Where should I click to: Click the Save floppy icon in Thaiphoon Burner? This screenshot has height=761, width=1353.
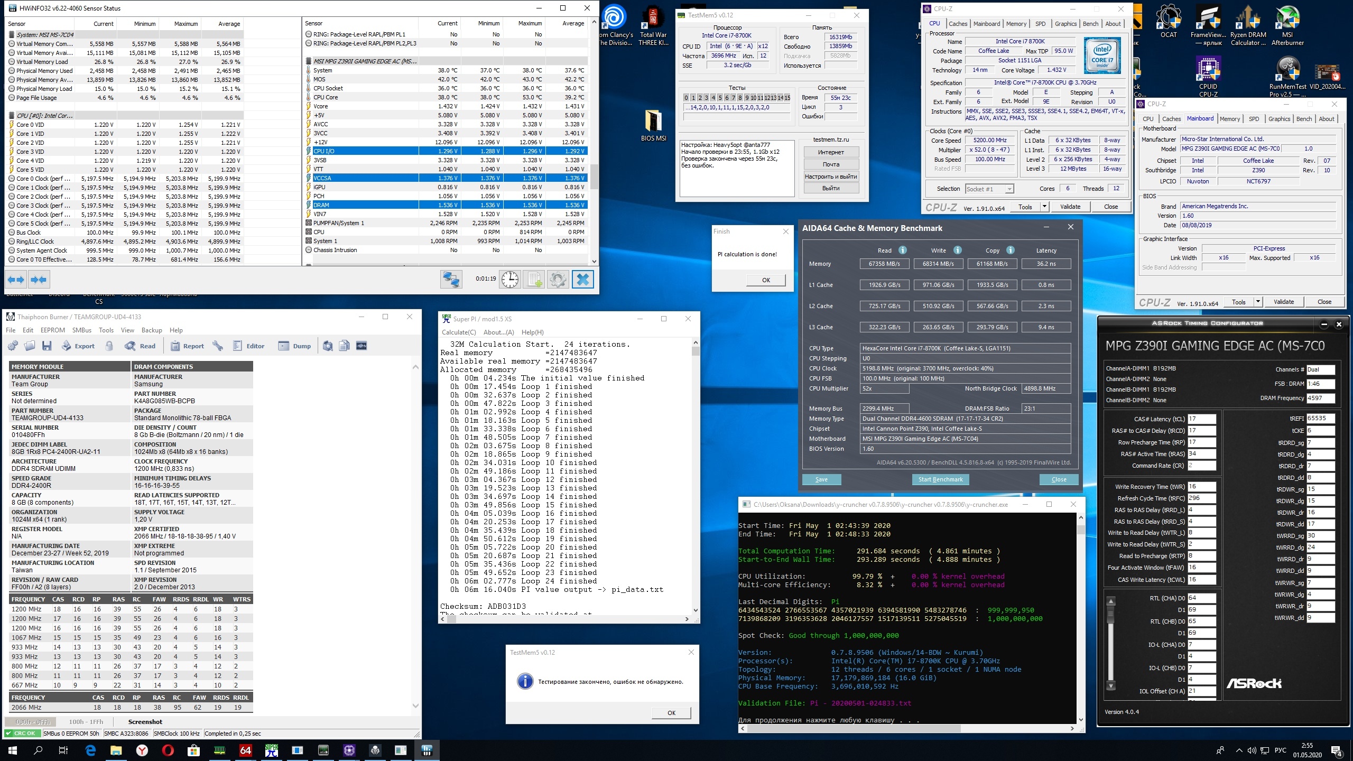pyautogui.click(x=47, y=346)
